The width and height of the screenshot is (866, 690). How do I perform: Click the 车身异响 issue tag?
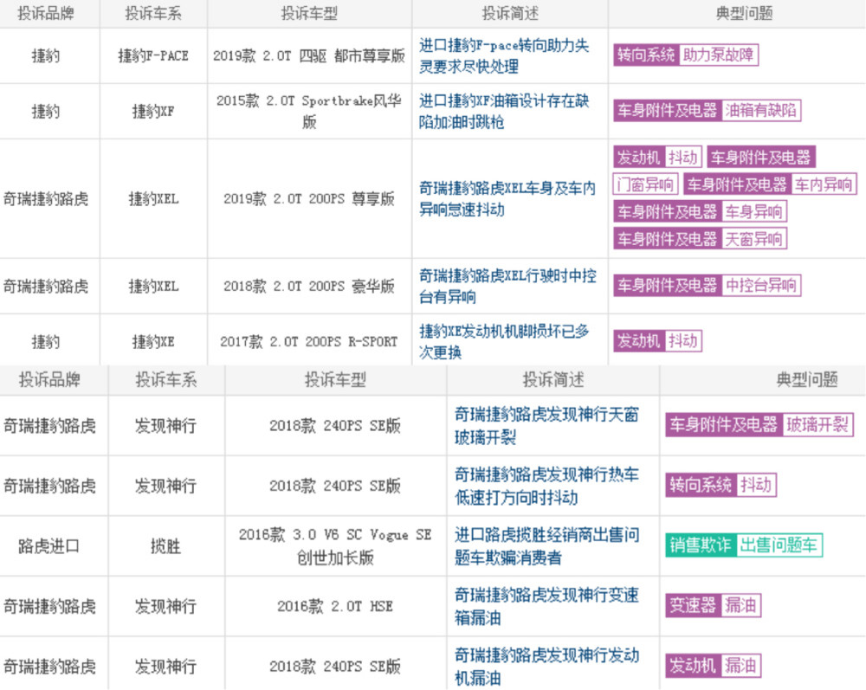pyautogui.click(x=753, y=211)
